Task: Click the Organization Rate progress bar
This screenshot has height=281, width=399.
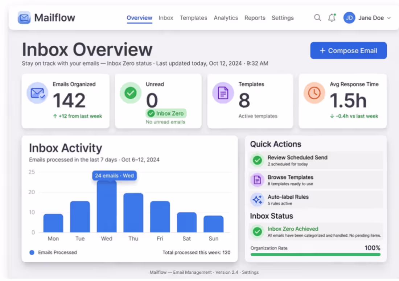Action: (x=315, y=254)
